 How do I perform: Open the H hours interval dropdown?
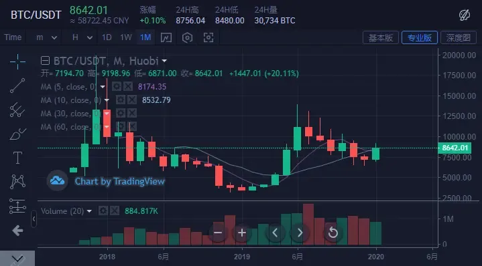pyautogui.click(x=82, y=37)
